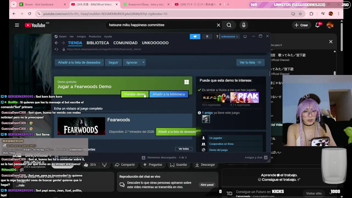This screenshot has width=352, height=198.
Task: Click the Instalar demo button
Action: 135,94
